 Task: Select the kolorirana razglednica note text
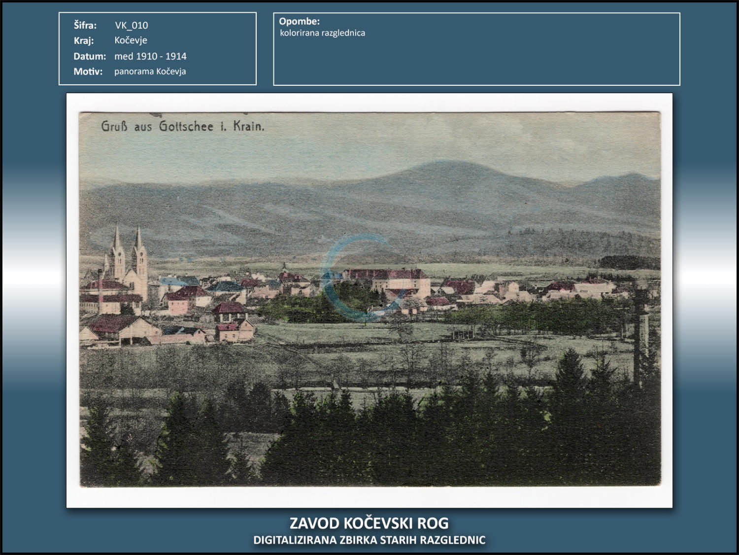click(322, 33)
